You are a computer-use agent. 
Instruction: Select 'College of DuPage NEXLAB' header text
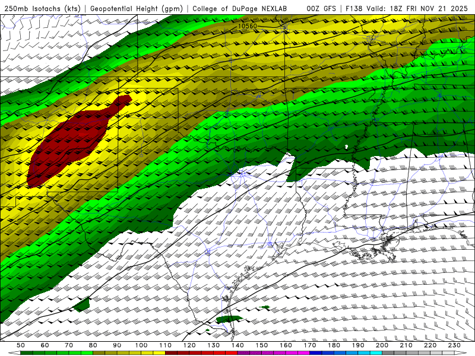click(240, 8)
